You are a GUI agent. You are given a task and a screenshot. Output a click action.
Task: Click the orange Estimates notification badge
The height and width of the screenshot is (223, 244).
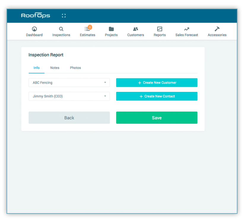[x=90, y=27]
